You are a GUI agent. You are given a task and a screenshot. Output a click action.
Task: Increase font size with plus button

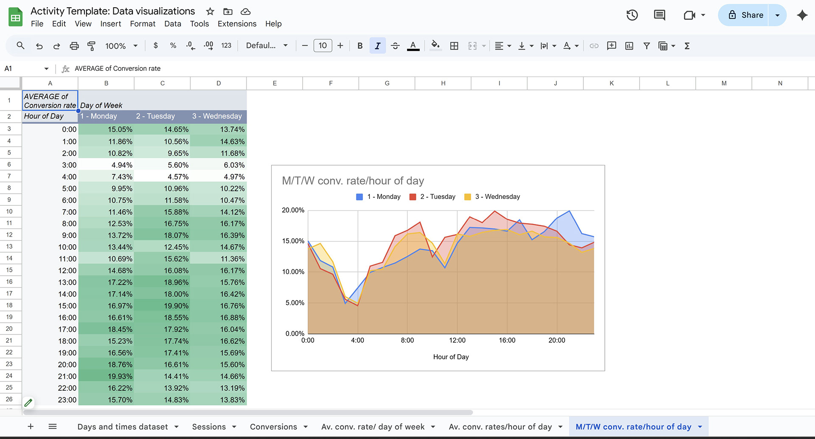coord(340,46)
